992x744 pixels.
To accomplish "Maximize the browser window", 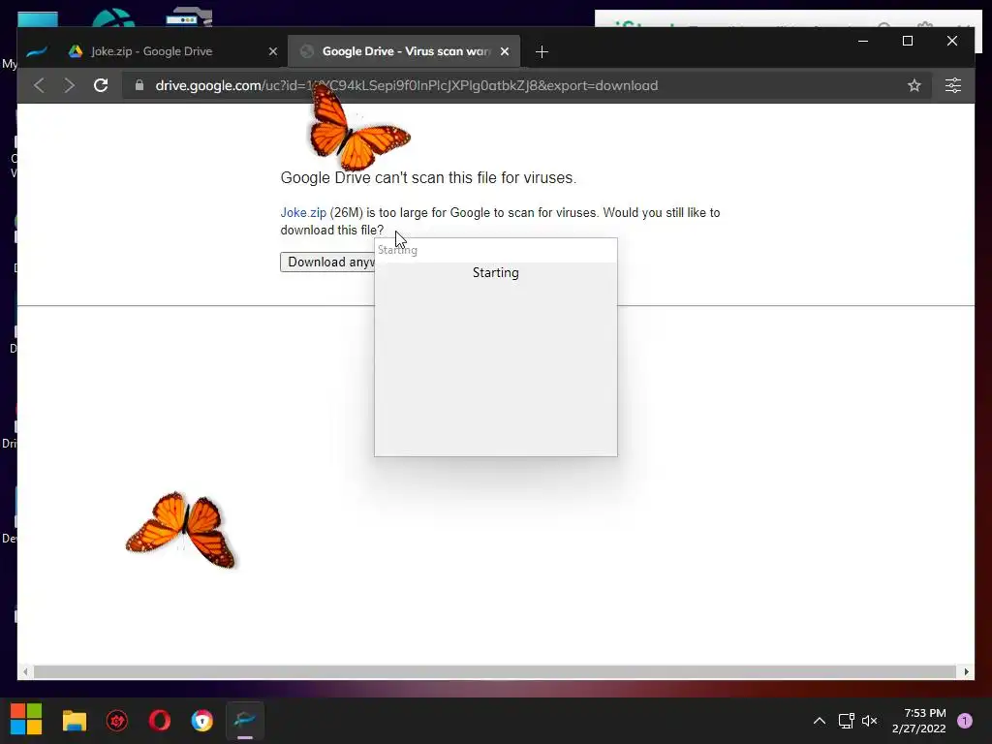I will [907, 41].
